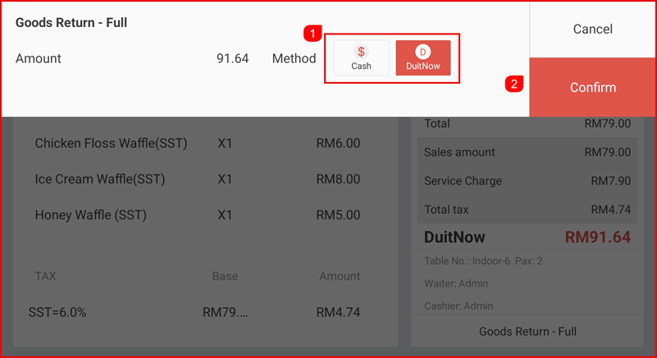Click the Total tax RM4.74 row
Screen dimensions: 657x358
[527, 210]
